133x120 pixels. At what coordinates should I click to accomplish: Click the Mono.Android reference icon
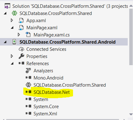pos(29,78)
